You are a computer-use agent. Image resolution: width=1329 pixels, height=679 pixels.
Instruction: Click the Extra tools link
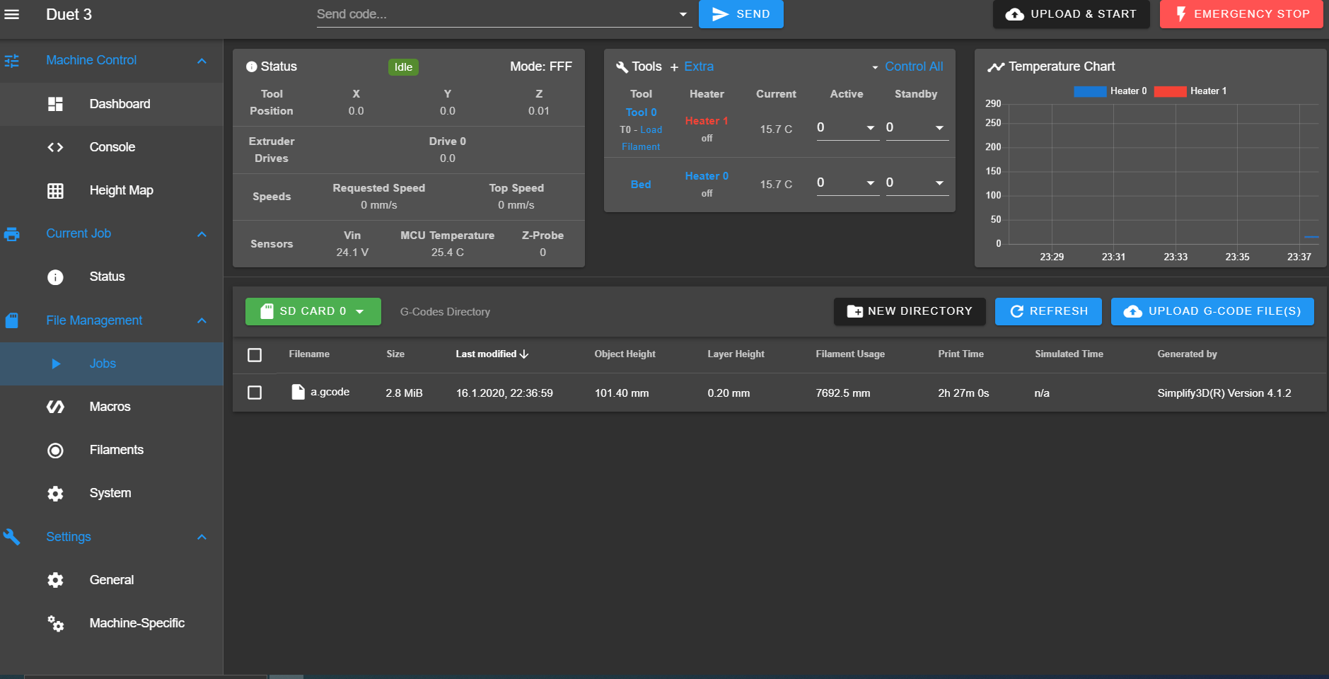699,66
